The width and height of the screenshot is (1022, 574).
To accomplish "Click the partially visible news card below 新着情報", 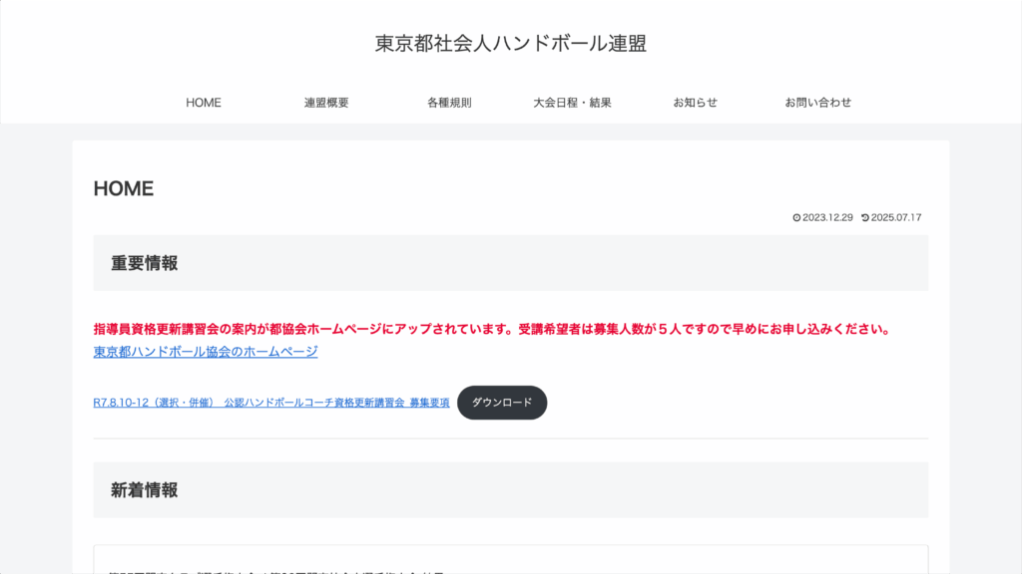I will 511,560.
